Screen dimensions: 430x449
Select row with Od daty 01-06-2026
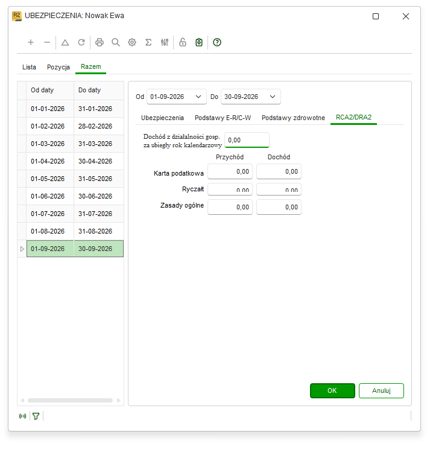point(50,196)
